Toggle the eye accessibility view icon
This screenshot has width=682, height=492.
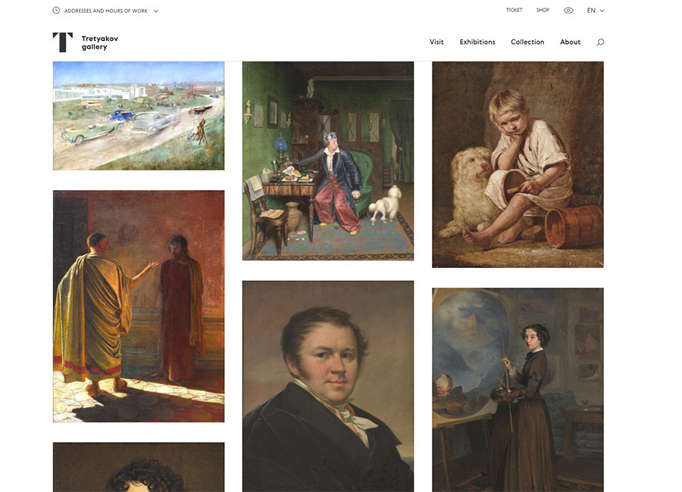pyautogui.click(x=568, y=11)
